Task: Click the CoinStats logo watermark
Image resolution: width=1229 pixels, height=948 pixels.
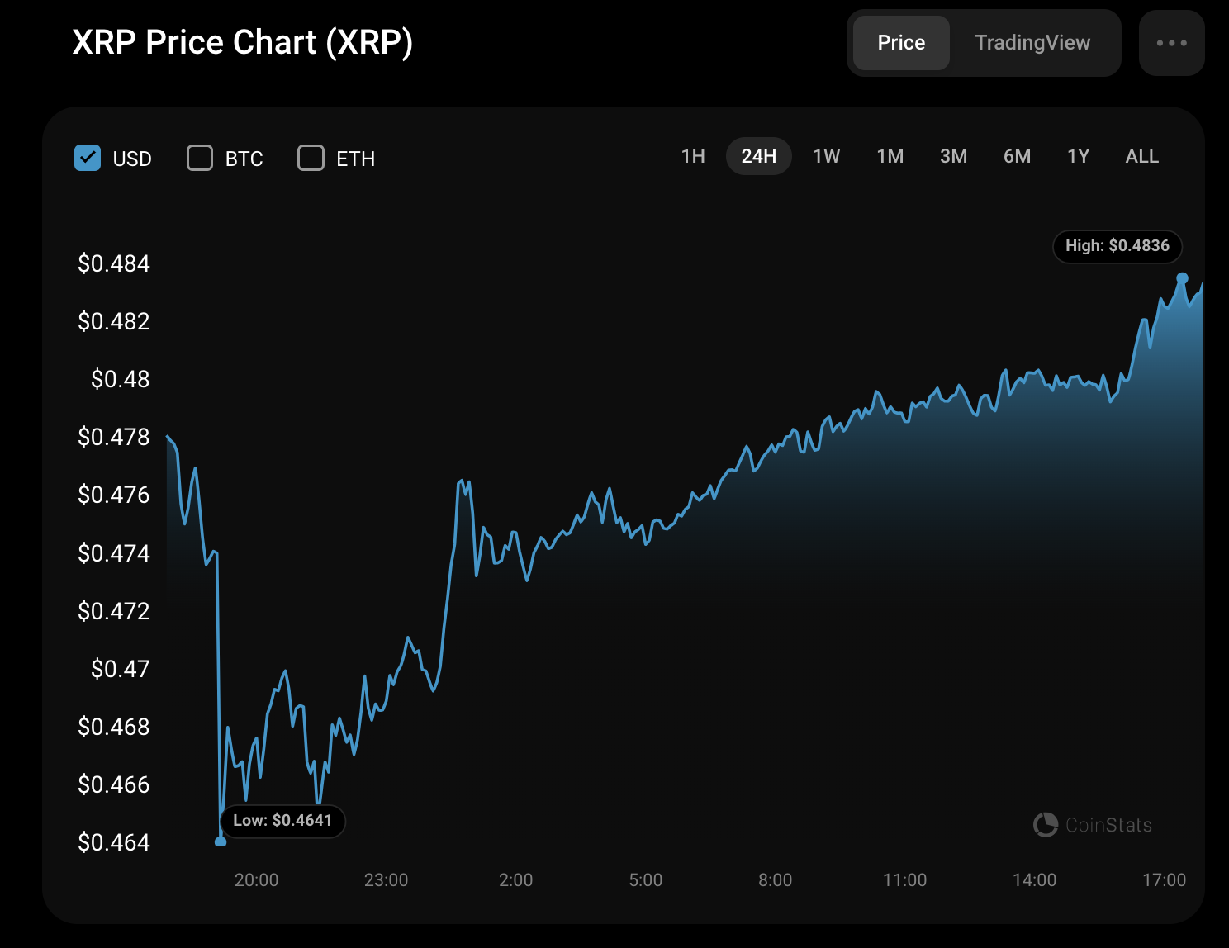Action: (1092, 824)
